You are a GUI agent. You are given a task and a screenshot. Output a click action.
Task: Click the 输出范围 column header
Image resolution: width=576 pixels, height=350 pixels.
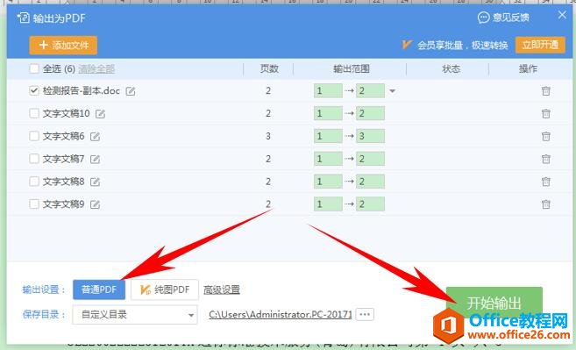(352, 68)
